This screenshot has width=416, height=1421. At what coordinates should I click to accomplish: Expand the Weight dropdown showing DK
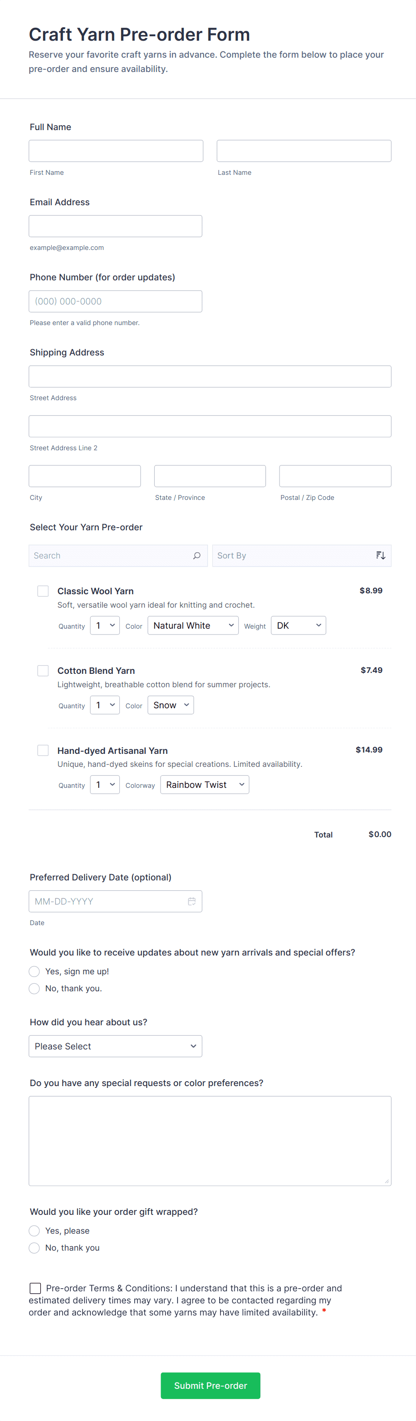298,626
